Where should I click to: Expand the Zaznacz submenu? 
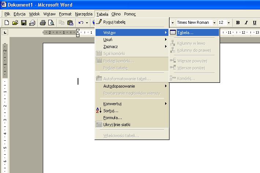tap(132, 47)
